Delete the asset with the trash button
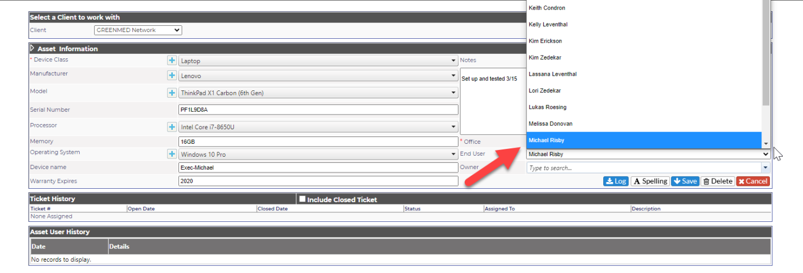The height and width of the screenshot is (273, 803). [x=718, y=181]
